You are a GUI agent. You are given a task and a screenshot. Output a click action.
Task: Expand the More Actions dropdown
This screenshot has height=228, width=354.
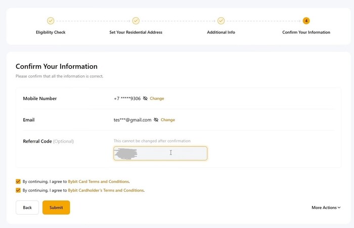coord(326,207)
